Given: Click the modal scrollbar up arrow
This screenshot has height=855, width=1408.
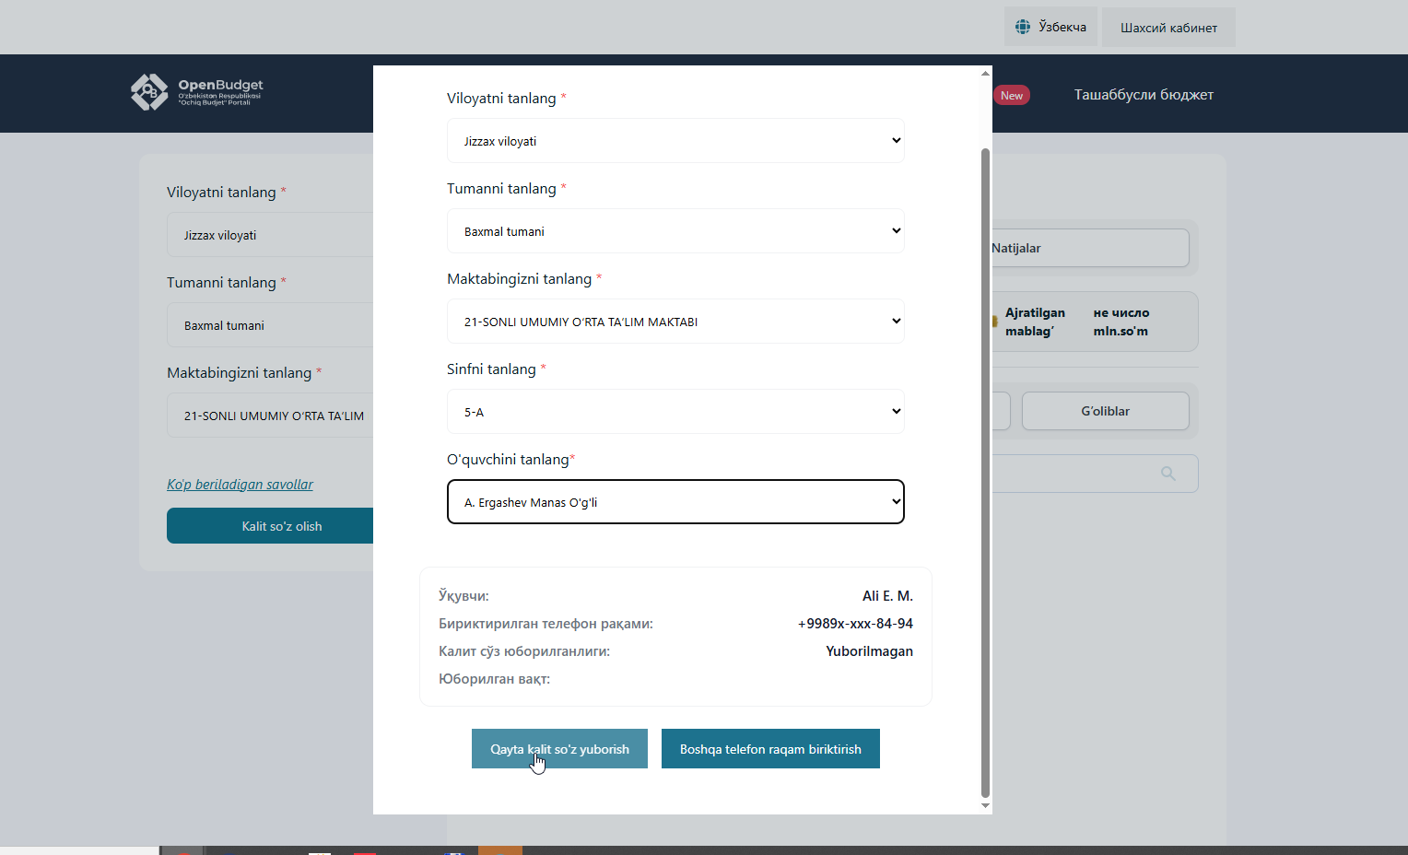Looking at the screenshot, I should point(985,73).
